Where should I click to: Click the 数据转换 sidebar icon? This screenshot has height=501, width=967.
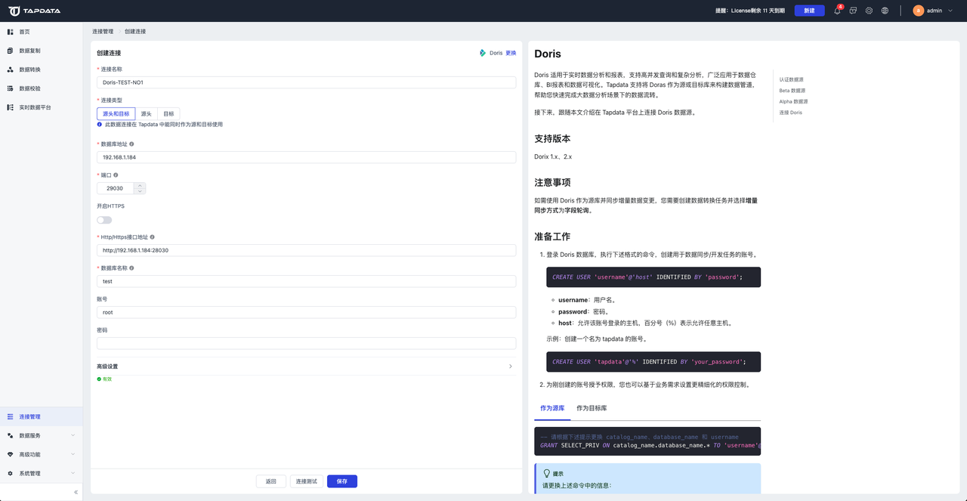coord(11,70)
